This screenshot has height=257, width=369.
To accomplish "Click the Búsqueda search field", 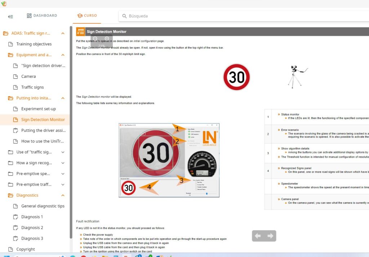I will 244,16.
